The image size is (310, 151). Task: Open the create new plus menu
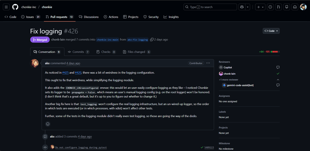260,7
